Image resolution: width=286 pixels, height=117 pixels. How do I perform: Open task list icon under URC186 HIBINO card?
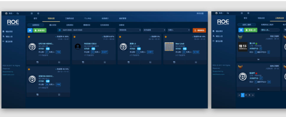[59, 62]
